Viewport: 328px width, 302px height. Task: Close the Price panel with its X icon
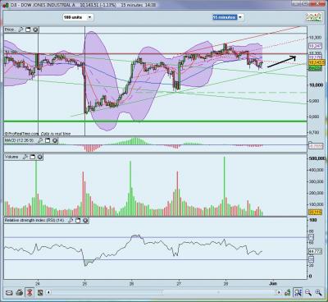[x=35, y=30]
